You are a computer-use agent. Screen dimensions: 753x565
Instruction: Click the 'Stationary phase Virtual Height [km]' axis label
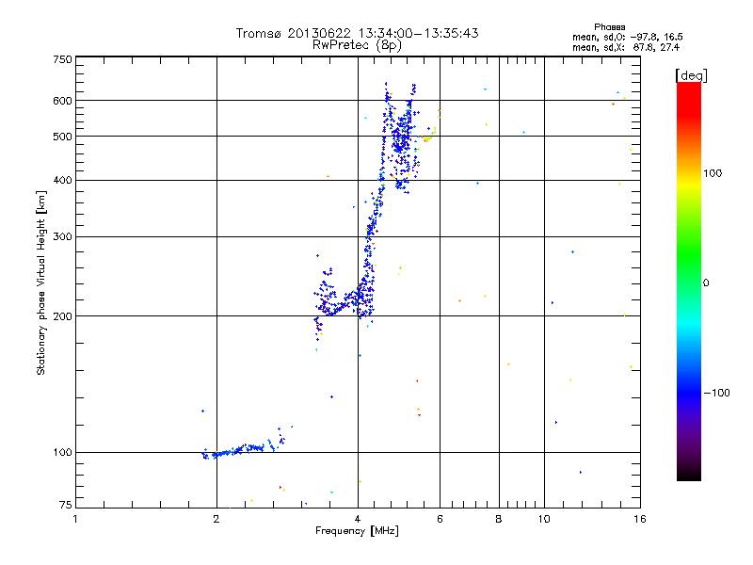pyautogui.click(x=41, y=282)
